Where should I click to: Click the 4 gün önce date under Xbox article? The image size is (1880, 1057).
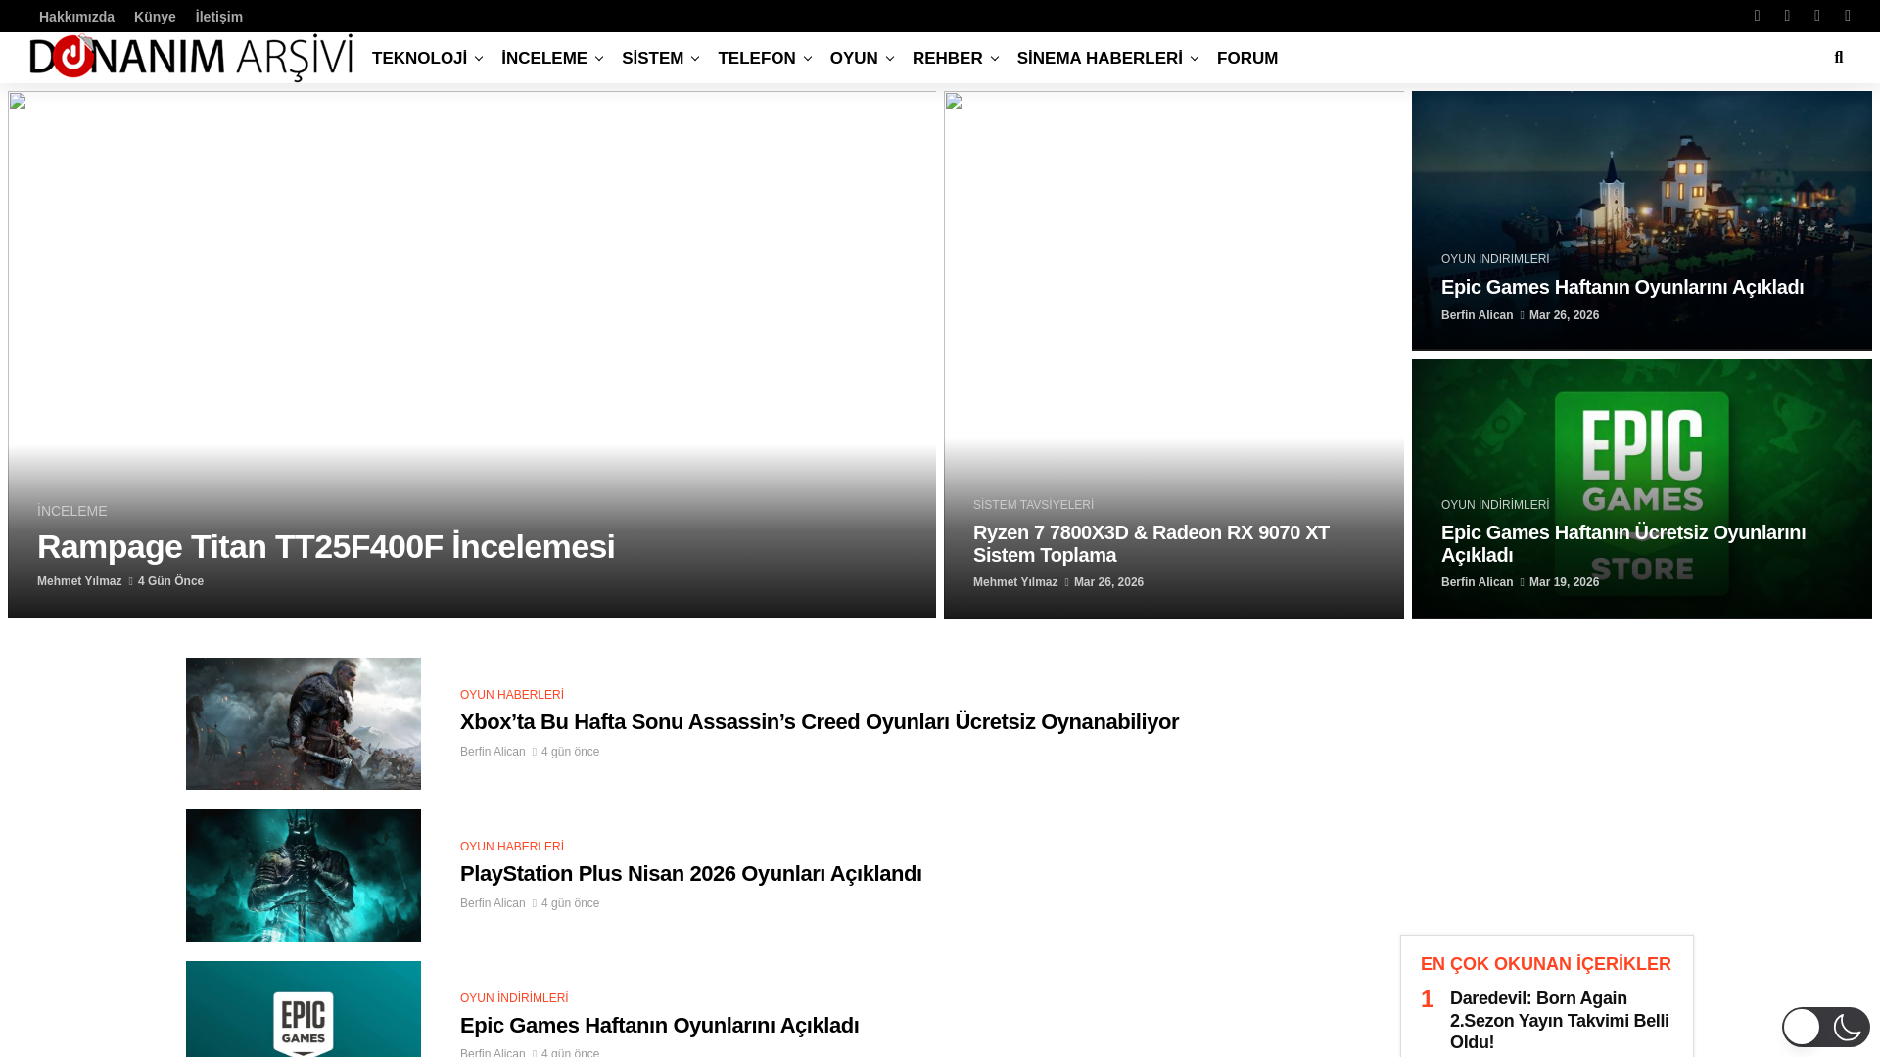(570, 752)
